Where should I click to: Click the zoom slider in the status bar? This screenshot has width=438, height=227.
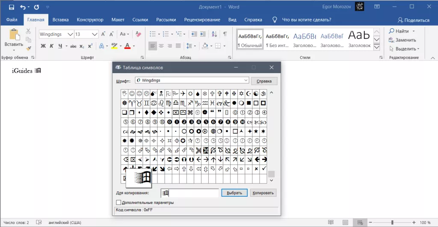click(x=392, y=222)
